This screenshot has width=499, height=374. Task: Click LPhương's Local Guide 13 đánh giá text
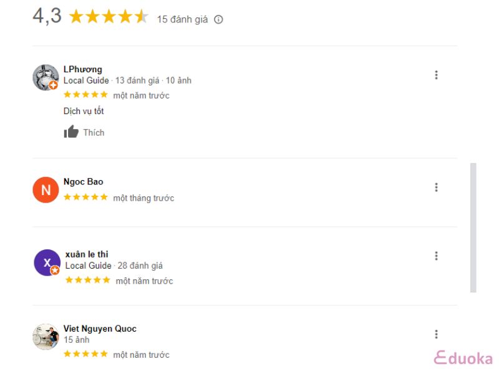[x=112, y=80]
